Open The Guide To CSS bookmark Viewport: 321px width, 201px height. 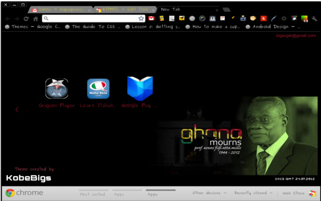tap(92, 27)
